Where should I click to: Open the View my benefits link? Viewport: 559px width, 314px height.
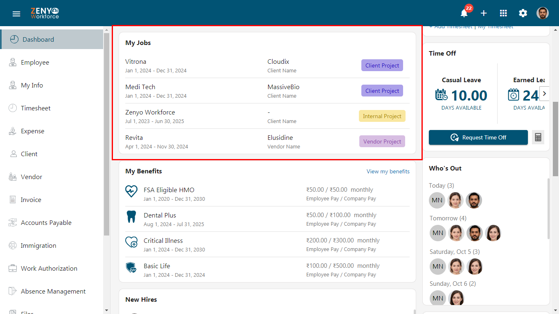coord(388,171)
